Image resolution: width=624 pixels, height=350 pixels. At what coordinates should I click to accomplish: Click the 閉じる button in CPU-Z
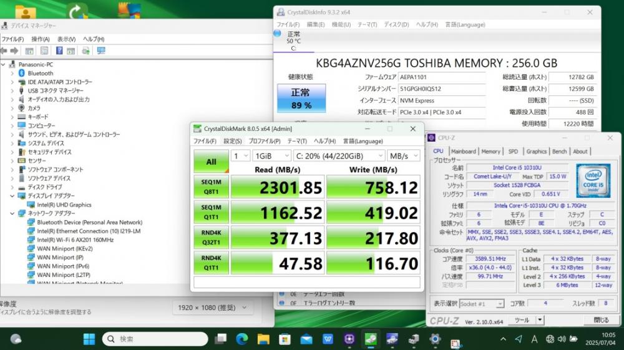[601, 320]
